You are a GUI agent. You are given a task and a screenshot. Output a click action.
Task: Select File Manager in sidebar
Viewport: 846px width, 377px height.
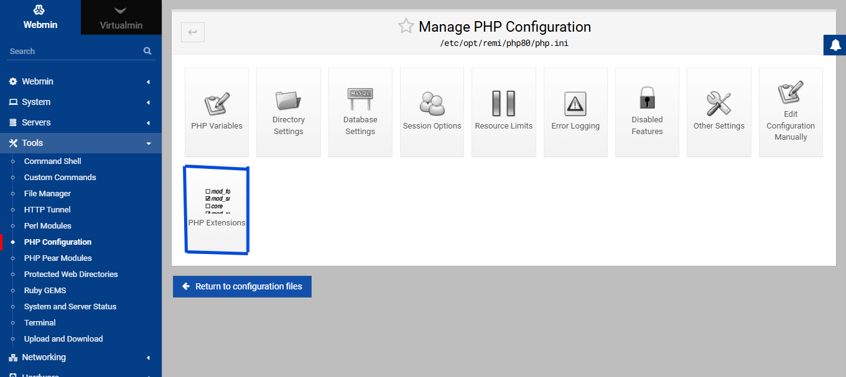47,193
